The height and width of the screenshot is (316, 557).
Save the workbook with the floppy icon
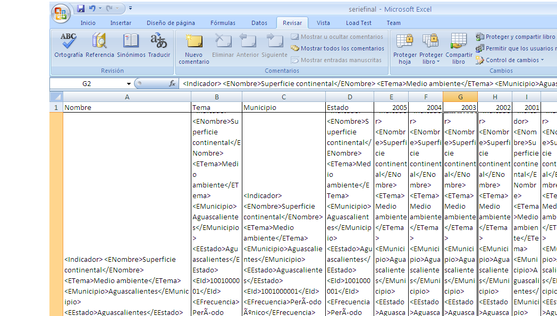[x=81, y=8]
